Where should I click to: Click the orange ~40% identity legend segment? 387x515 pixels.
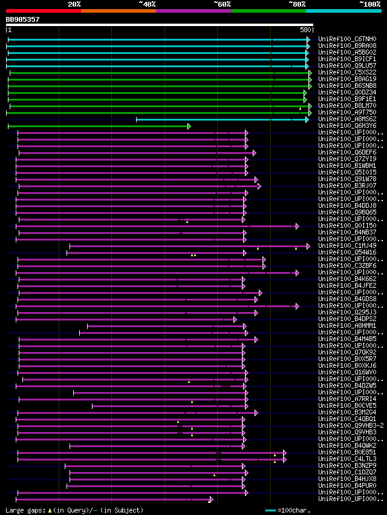pos(119,11)
